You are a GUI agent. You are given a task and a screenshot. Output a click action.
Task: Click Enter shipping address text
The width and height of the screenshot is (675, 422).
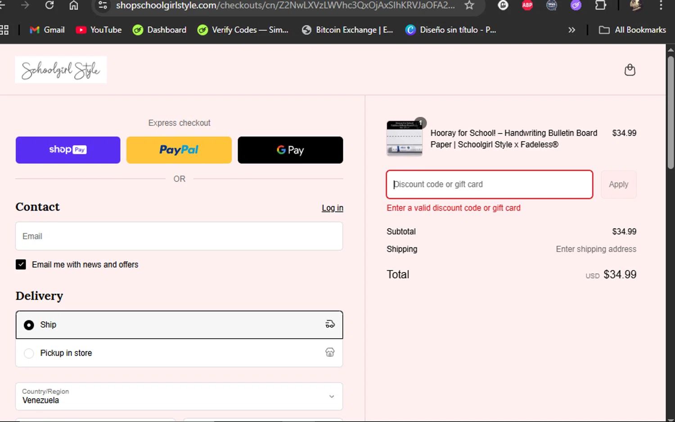point(596,249)
